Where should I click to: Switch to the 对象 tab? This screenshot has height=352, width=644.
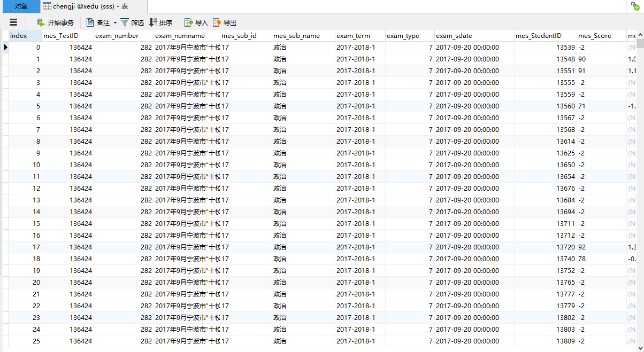(x=20, y=6)
